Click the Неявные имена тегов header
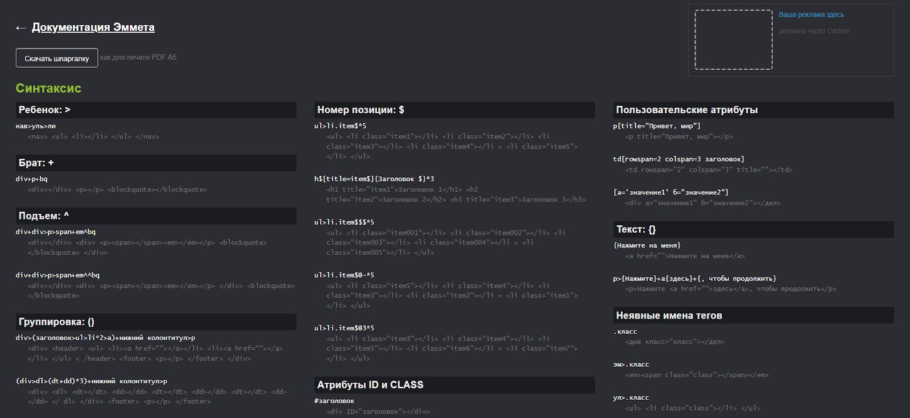 click(754, 316)
